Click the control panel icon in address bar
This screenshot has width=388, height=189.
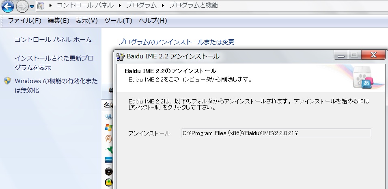tap(41, 5)
